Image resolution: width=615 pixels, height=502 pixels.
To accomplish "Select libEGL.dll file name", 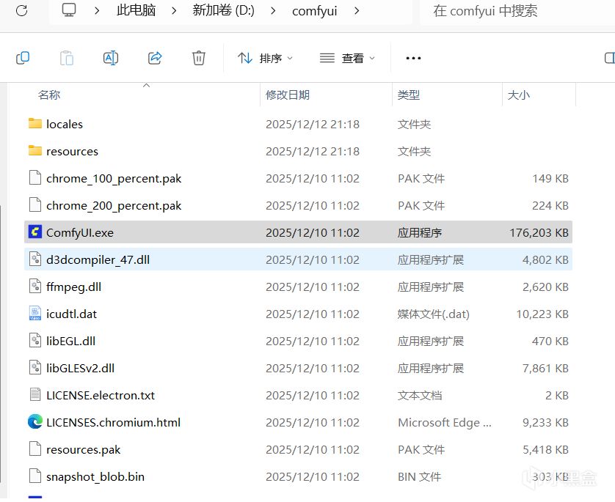I will 70,341.
